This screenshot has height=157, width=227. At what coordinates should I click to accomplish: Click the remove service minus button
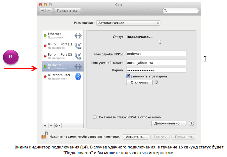pyautogui.click(x=51, y=126)
